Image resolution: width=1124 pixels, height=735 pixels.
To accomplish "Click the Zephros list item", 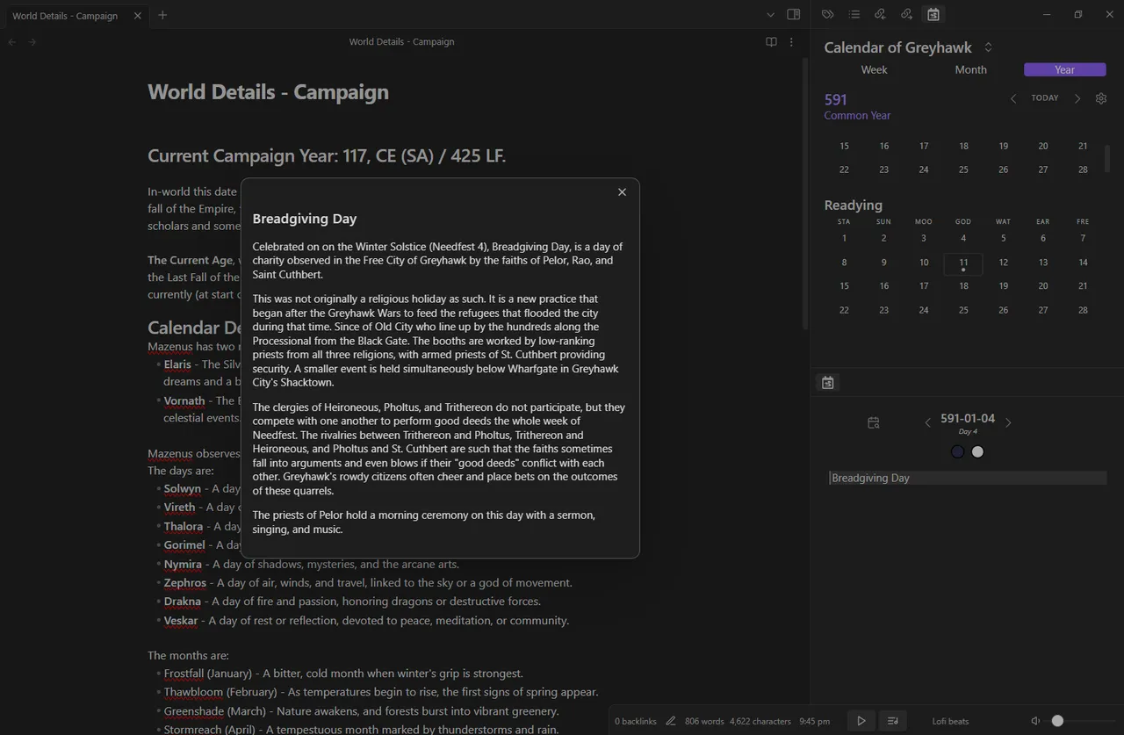I will 367,582.
